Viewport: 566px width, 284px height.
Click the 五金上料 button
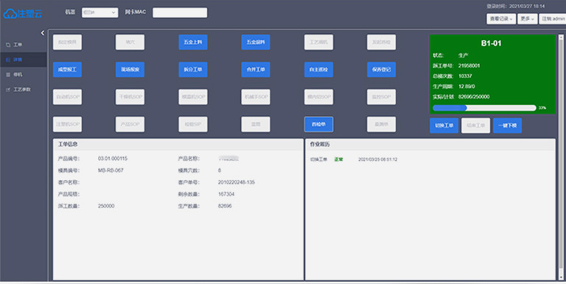pos(193,42)
